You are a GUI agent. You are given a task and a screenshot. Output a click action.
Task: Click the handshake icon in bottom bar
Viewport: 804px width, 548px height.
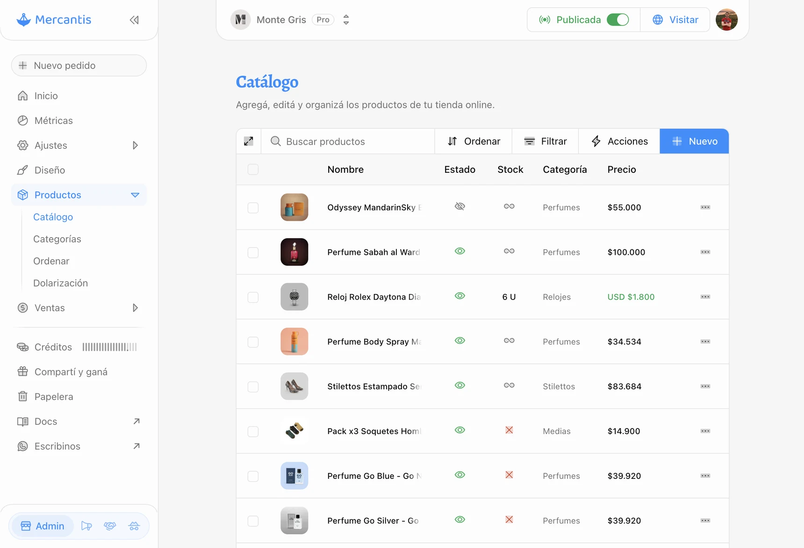[x=110, y=526]
